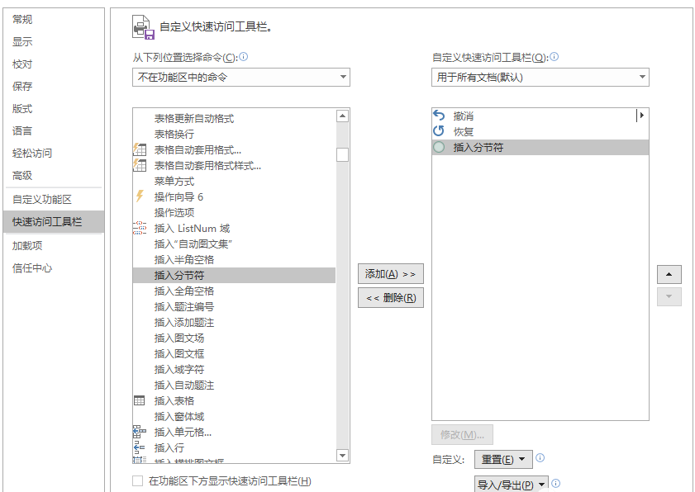
Task: Click the << 删除(R) button
Action: pos(391,297)
